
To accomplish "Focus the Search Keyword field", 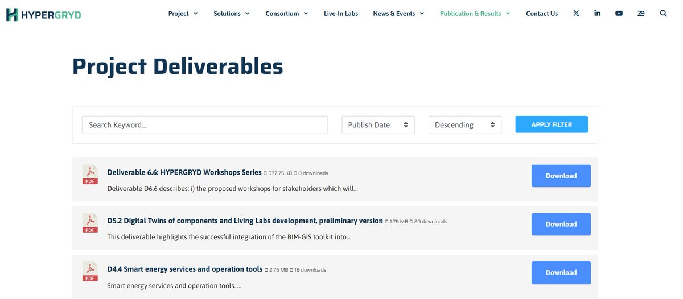I will [x=205, y=125].
